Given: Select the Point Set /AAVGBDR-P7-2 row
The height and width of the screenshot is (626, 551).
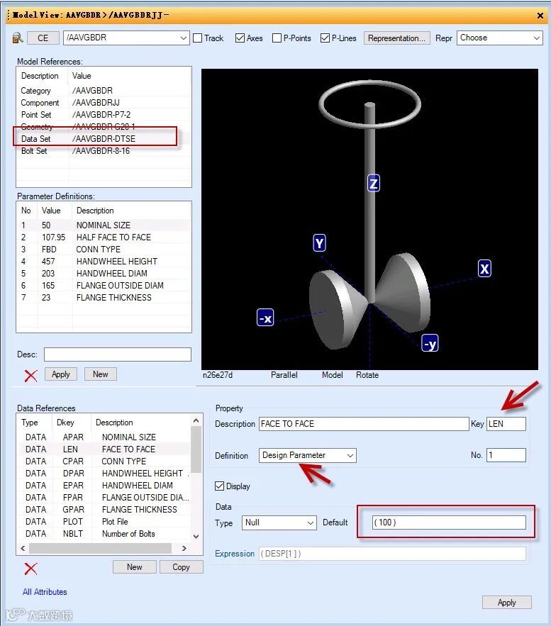Looking at the screenshot, I should point(104,115).
